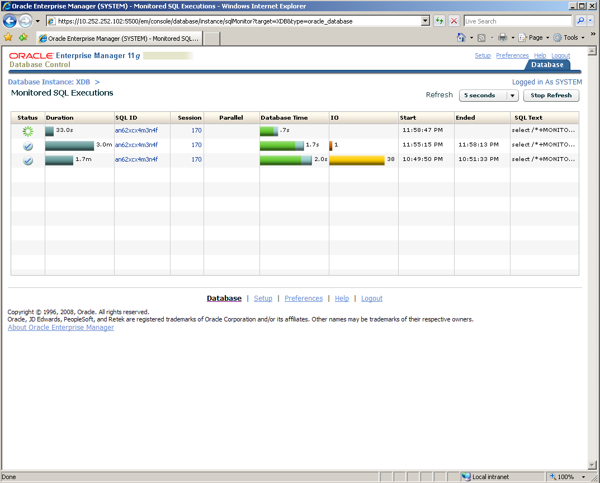Open About Oracle Enterprise Manager link
Image resolution: width=600 pixels, height=483 pixels.
coord(61,328)
